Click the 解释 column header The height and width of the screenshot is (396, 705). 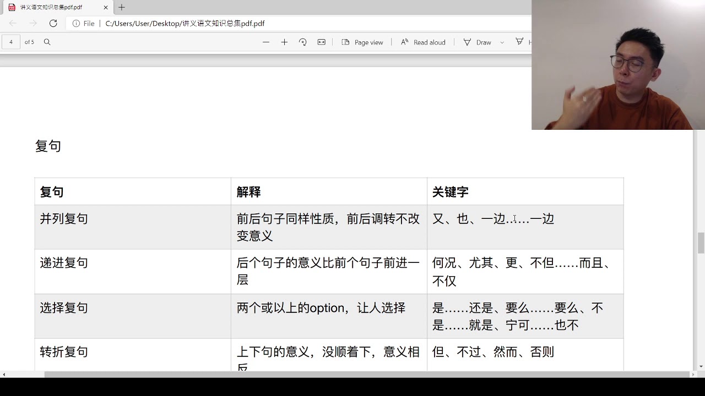[x=248, y=192]
